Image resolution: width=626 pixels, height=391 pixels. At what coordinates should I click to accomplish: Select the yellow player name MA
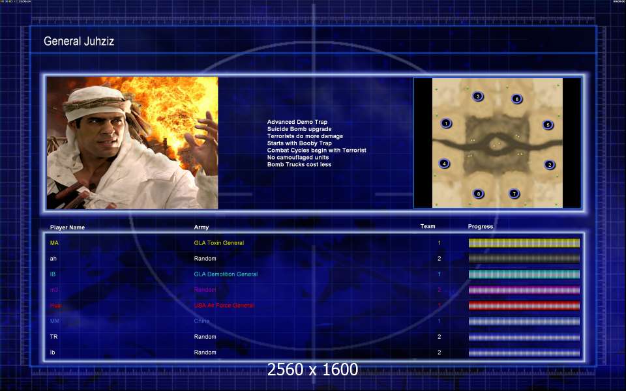click(x=54, y=242)
